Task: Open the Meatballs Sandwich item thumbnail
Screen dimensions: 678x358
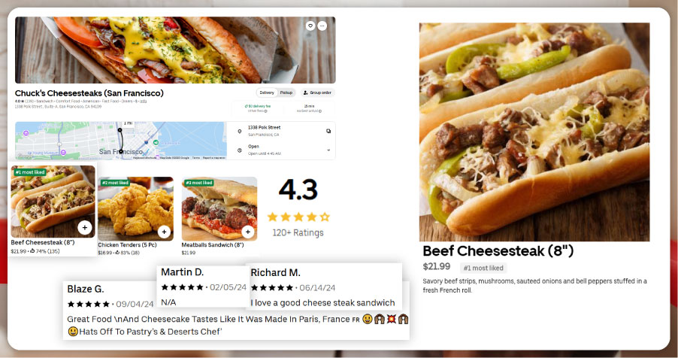Action: click(x=219, y=208)
